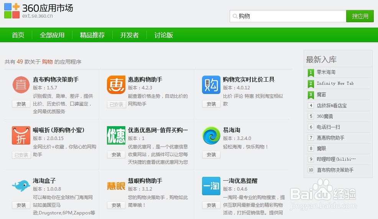Open 直布购物决策助手 title link
The image size is (378, 219).
point(56,79)
